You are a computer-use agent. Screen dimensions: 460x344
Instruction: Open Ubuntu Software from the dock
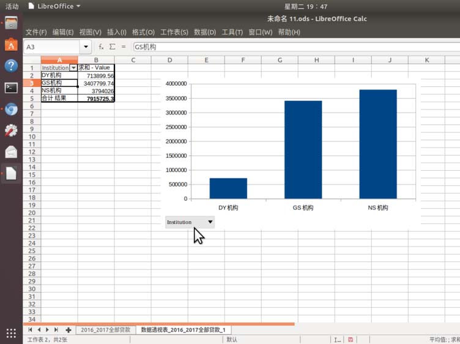[11, 45]
